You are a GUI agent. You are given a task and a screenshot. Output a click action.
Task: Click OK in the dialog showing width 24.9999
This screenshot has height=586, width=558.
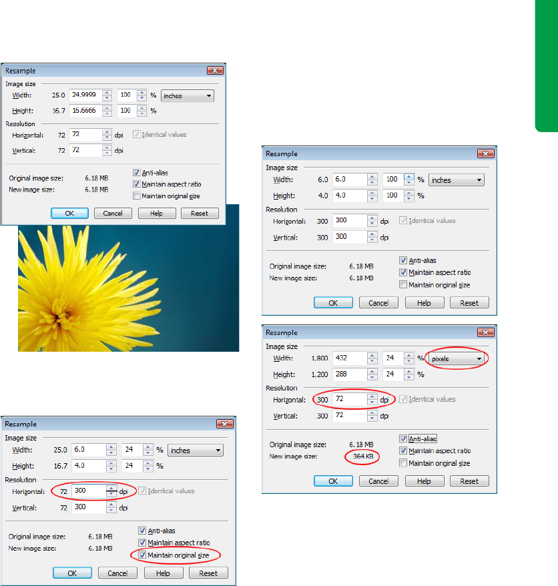click(69, 213)
